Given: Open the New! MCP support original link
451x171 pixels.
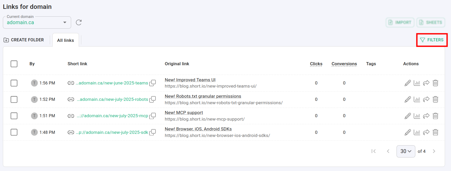Looking at the screenshot, I should click(184, 113).
